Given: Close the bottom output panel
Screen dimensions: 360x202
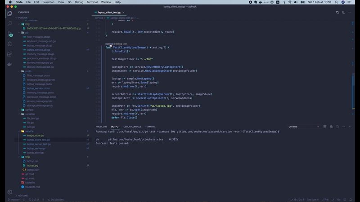Looking at the screenshot, I should point(350,127).
